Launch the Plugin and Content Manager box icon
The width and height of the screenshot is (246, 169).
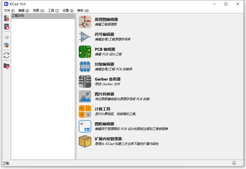coord(85,141)
